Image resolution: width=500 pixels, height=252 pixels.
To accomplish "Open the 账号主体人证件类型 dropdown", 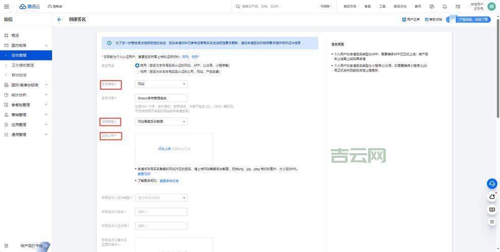I will 161,198.
